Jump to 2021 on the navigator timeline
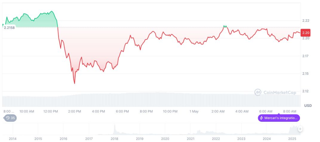Screen dimensions: 320x142 pyautogui.click(x=191, y=139)
